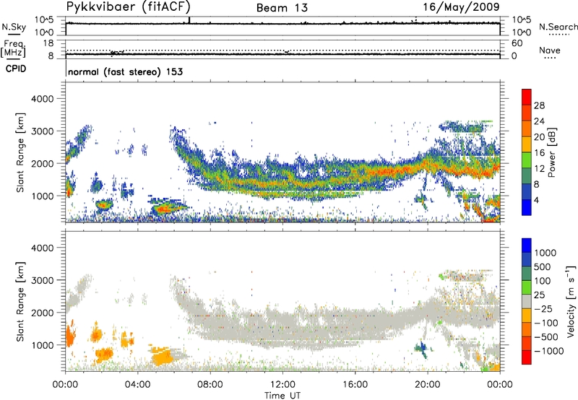578x400 pixels.
Task: Click the "N.Search" legend label
Action: point(558,27)
